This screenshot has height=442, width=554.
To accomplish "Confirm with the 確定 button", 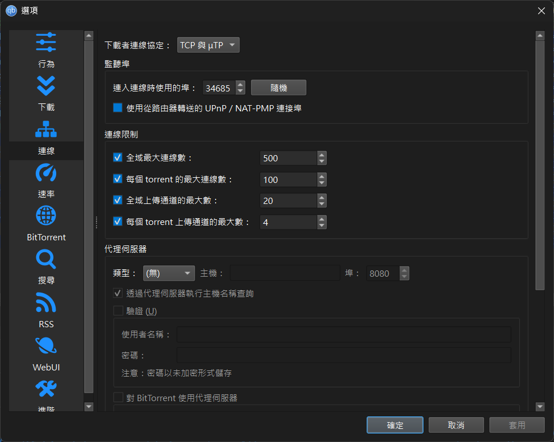I will [x=394, y=425].
